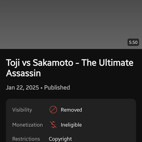This screenshot has width=142, height=142.
Task: Click the Restrictions row label
Action: pyautogui.click(x=26, y=139)
